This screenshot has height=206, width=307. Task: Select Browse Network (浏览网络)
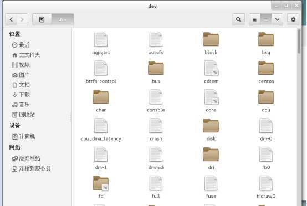26,158
